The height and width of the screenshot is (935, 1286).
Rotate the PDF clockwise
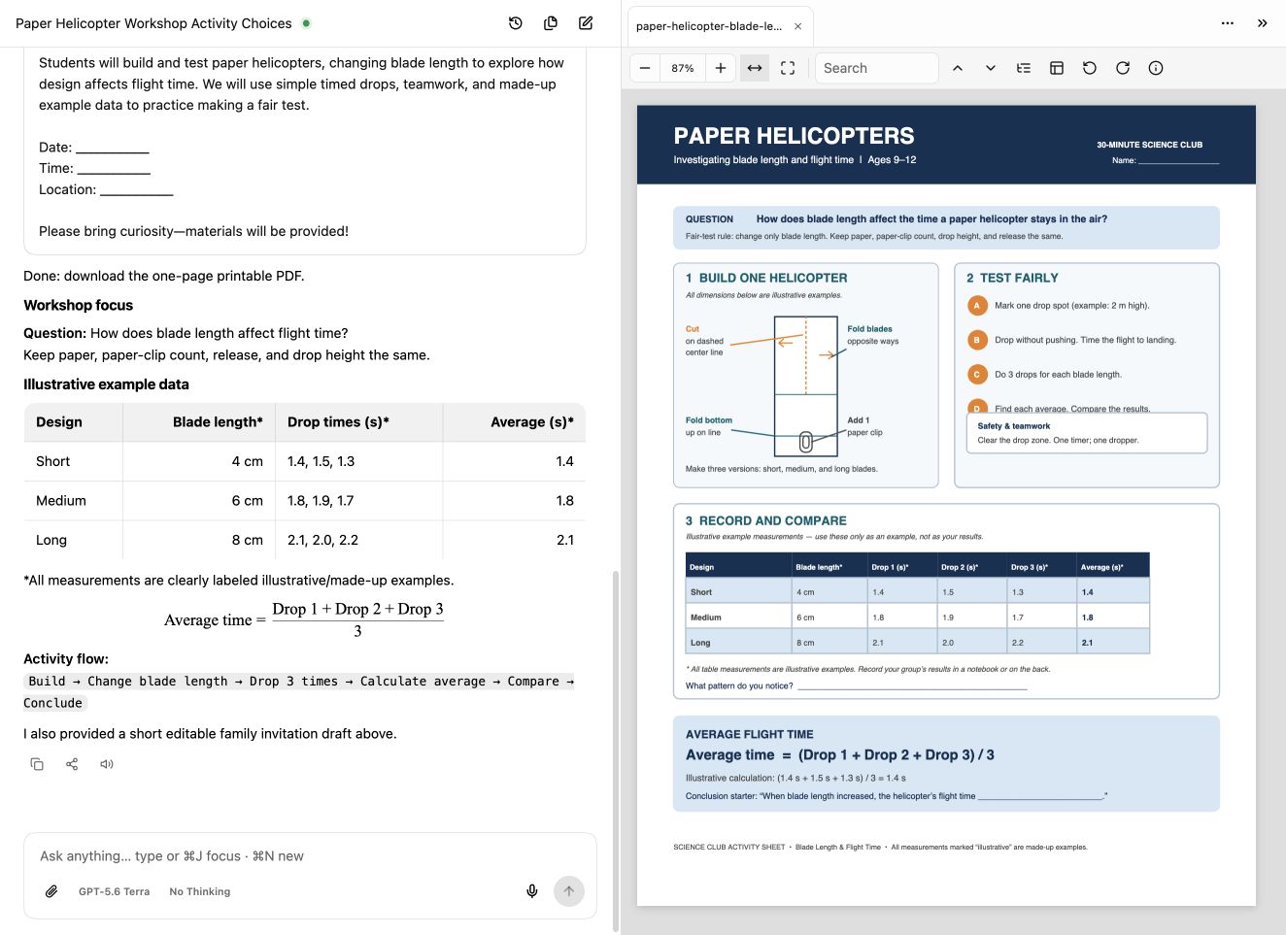(x=1123, y=68)
